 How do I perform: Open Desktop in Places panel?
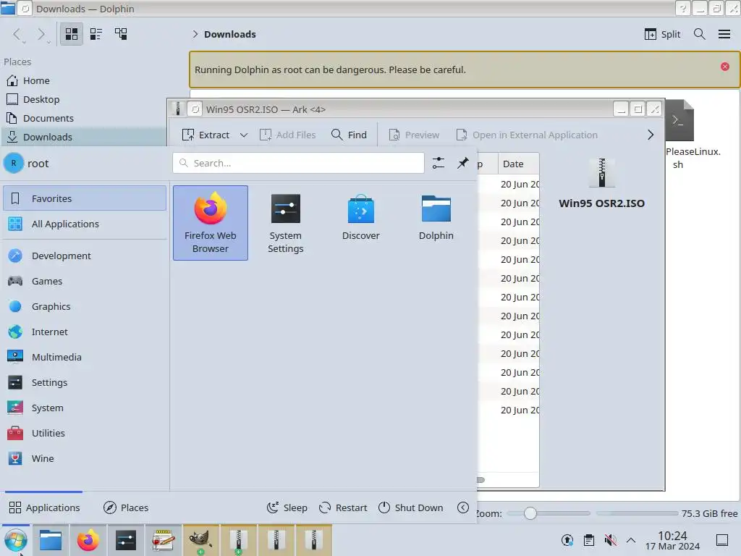[85, 99]
